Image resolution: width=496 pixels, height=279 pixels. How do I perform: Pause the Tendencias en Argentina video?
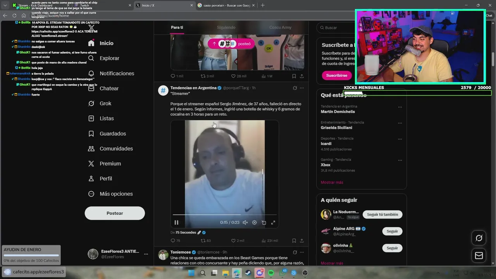tap(176, 222)
